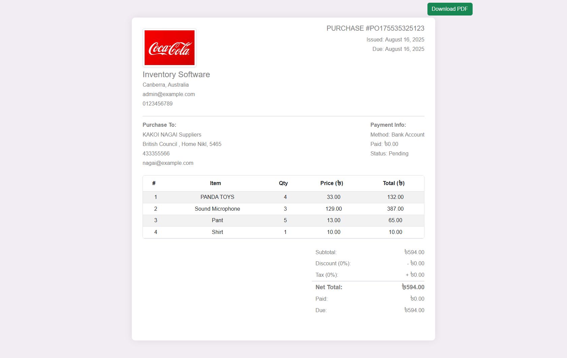Click the supplier phone number 433355566
This screenshot has height=358, width=567.
click(x=156, y=153)
